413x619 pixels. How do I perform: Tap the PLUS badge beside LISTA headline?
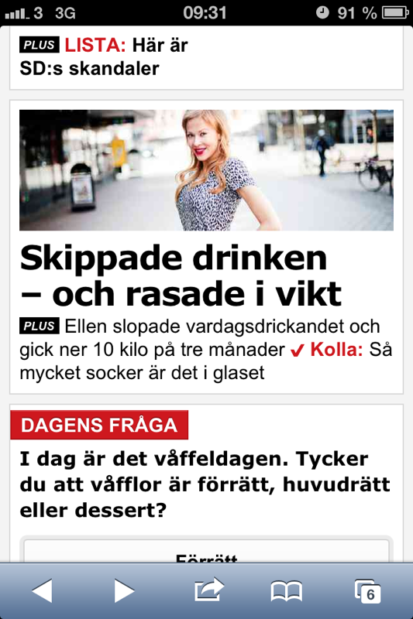tap(39, 45)
